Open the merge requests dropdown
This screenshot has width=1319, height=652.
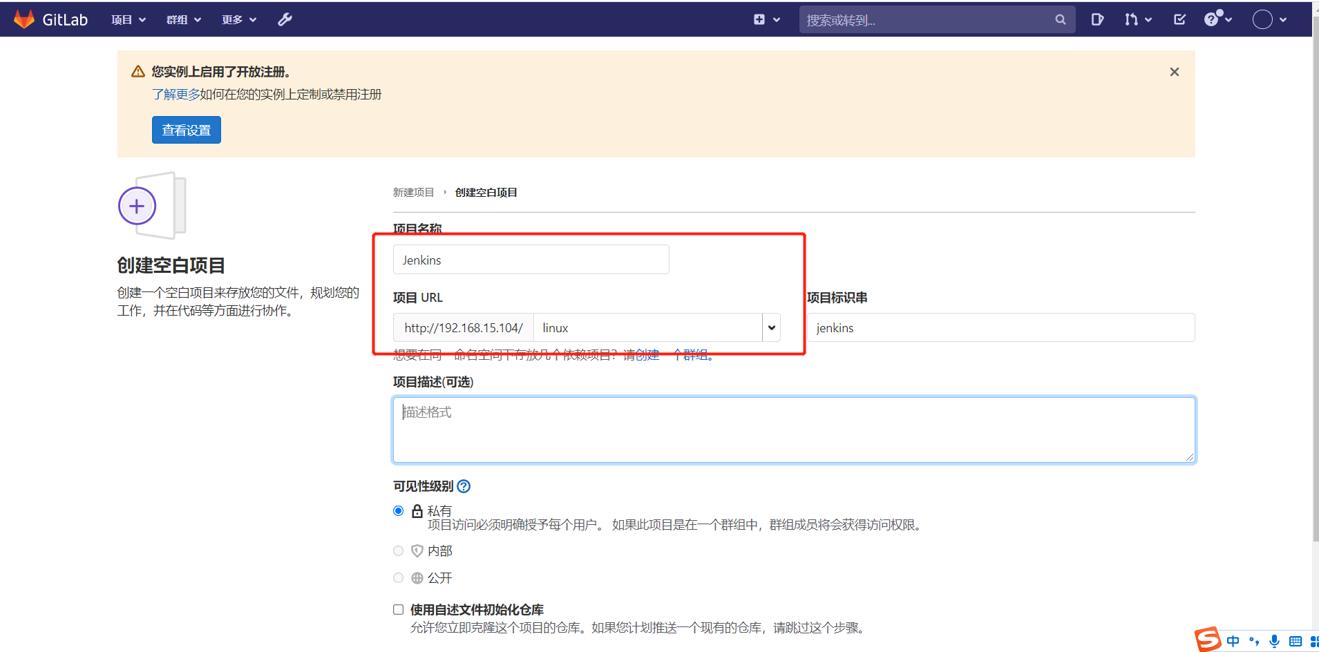pos(1138,19)
